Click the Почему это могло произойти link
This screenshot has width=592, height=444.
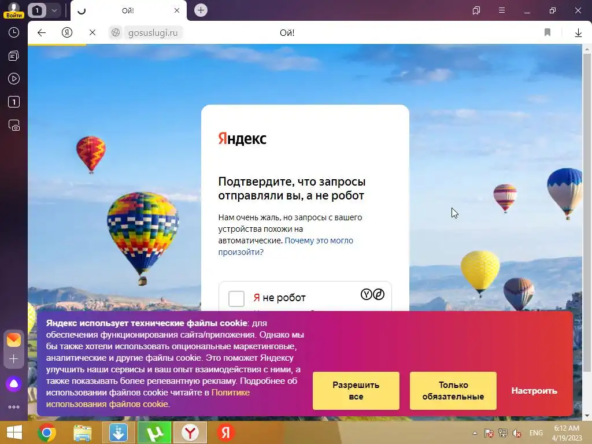coord(286,246)
